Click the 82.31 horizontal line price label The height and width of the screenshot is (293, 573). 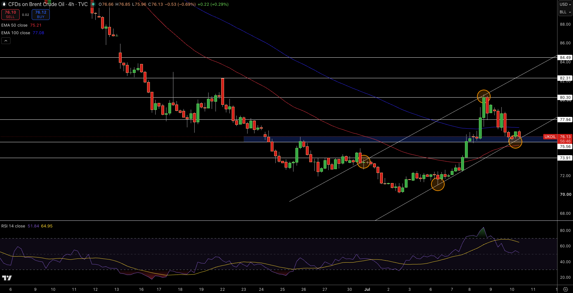pos(565,78)
